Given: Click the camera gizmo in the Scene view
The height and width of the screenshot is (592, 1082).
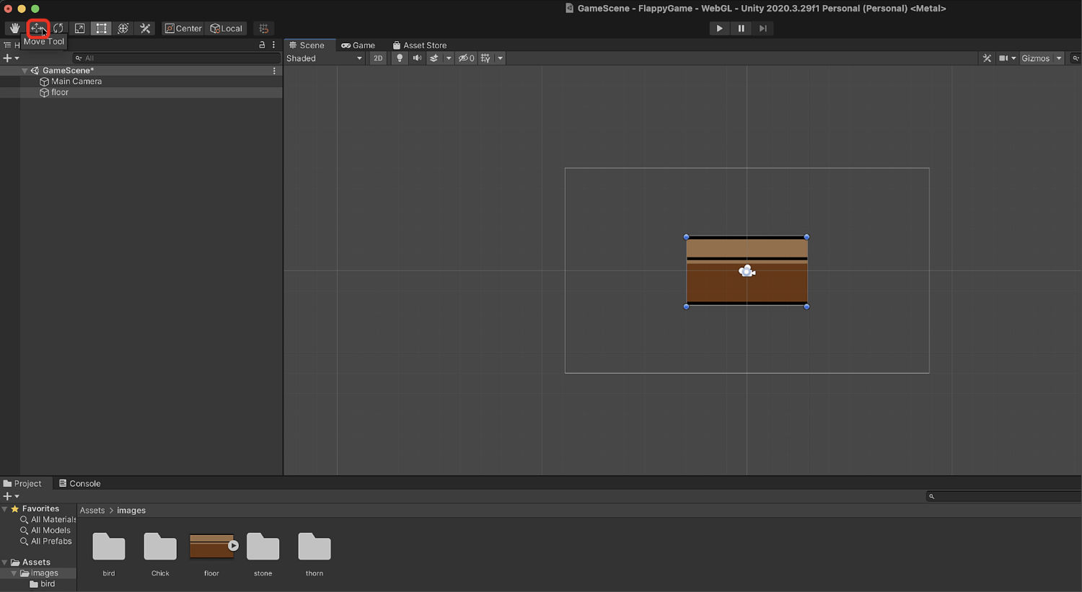Looking at the screenshot, I should pyautogui.click(x=747, y=271).
